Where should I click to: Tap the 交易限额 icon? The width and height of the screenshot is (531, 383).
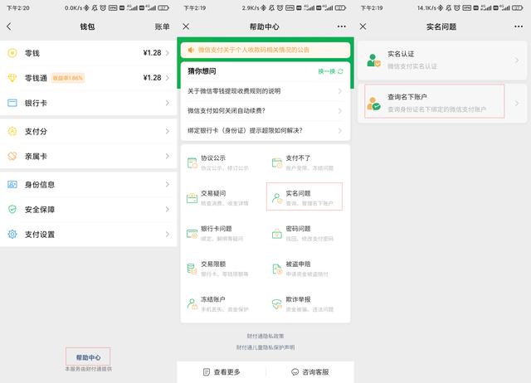192,269
